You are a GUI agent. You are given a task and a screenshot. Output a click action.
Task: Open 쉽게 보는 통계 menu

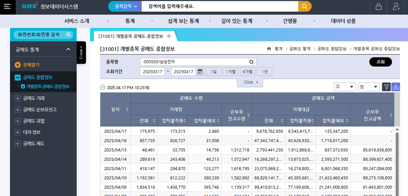pos(184,21)
